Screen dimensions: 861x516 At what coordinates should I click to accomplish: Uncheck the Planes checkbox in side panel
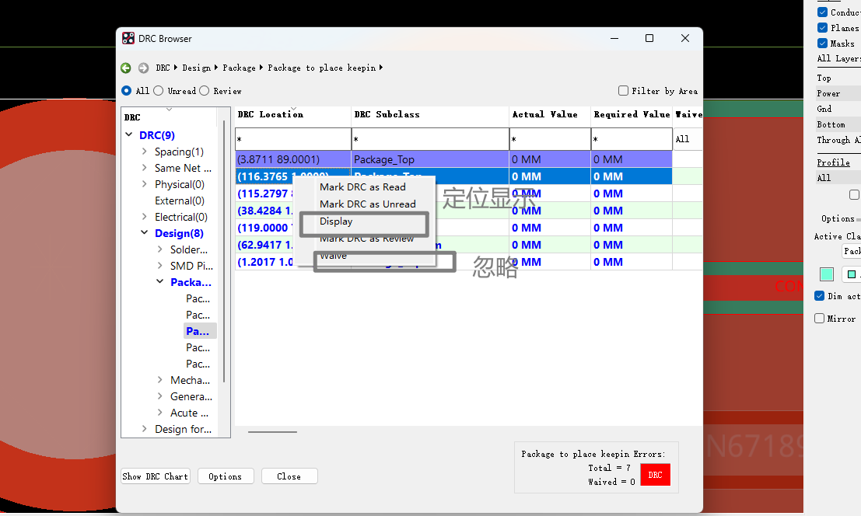coord(822,27)
